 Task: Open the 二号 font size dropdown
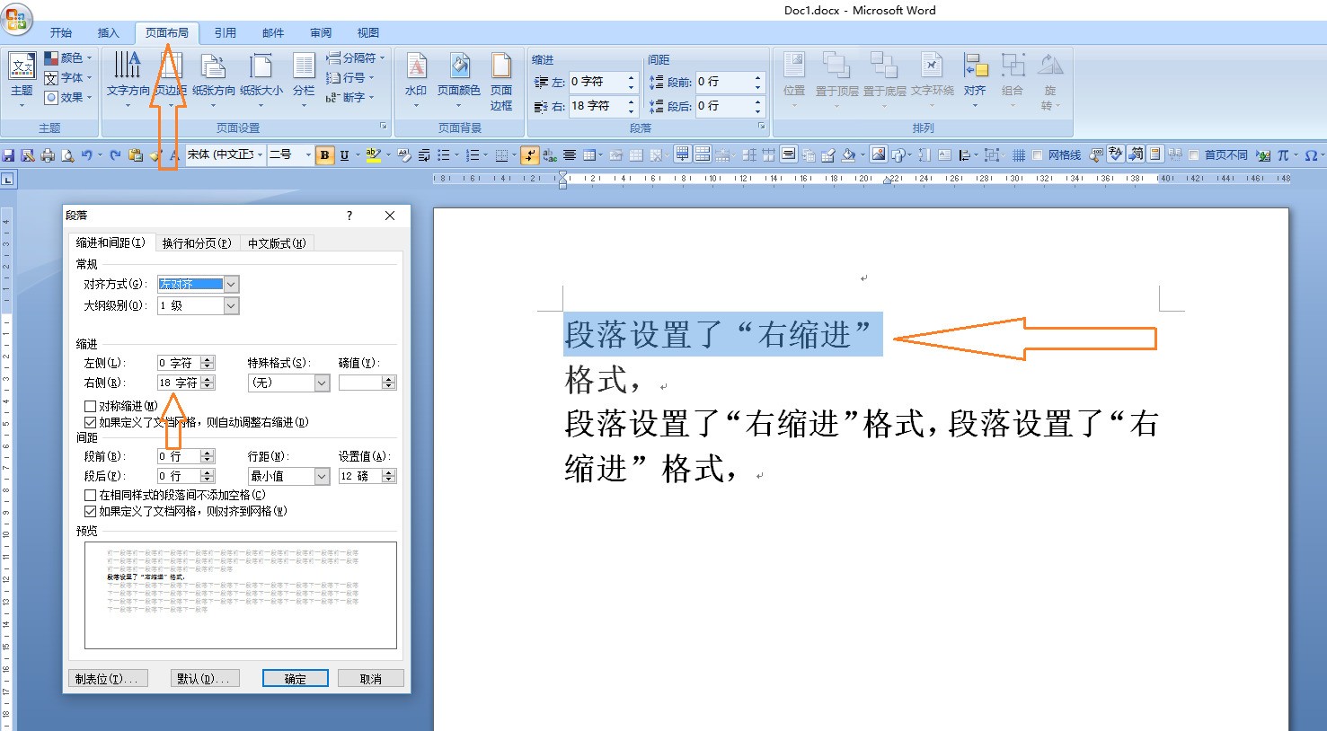coord(308,155)
